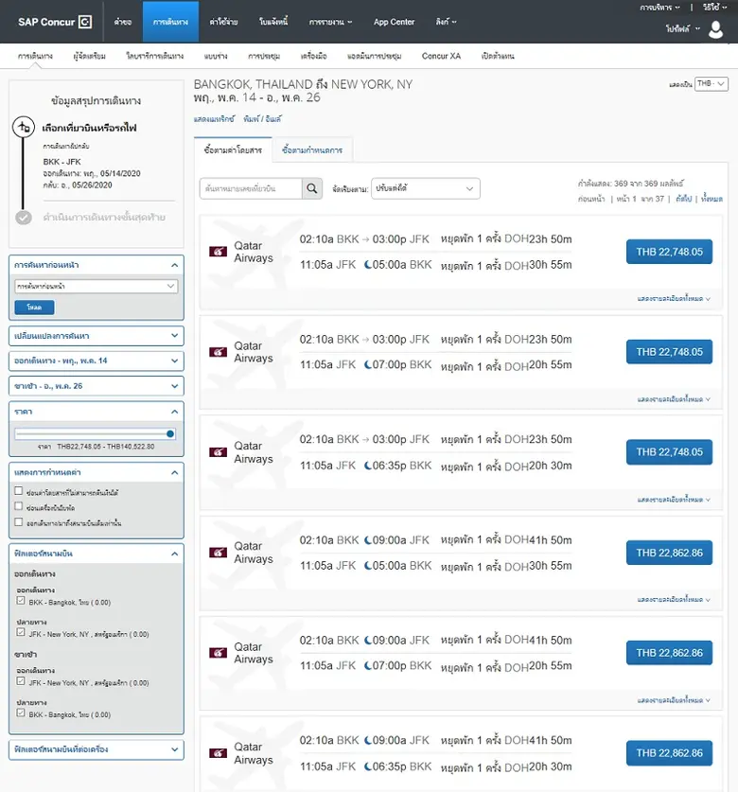This screenshot has width=738, height=792.
Task: Open the sort-by dropdown
Action: [425, 189]
